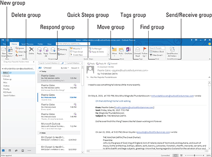Select the Inbox folder

tap(18, 73)
